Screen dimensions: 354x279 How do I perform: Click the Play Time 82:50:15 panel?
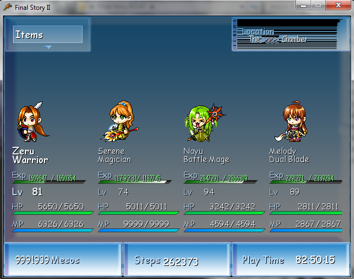point(291,259)
